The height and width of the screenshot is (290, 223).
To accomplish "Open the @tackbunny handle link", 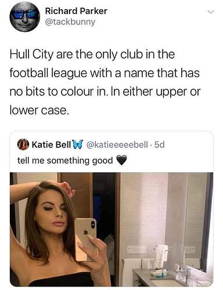I will (x=70, y=22).
